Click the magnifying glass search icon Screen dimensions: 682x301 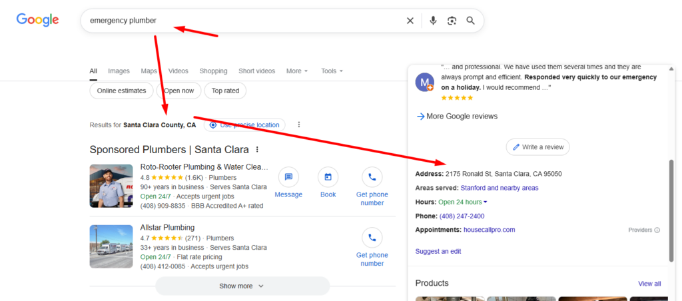coord(471,21)
